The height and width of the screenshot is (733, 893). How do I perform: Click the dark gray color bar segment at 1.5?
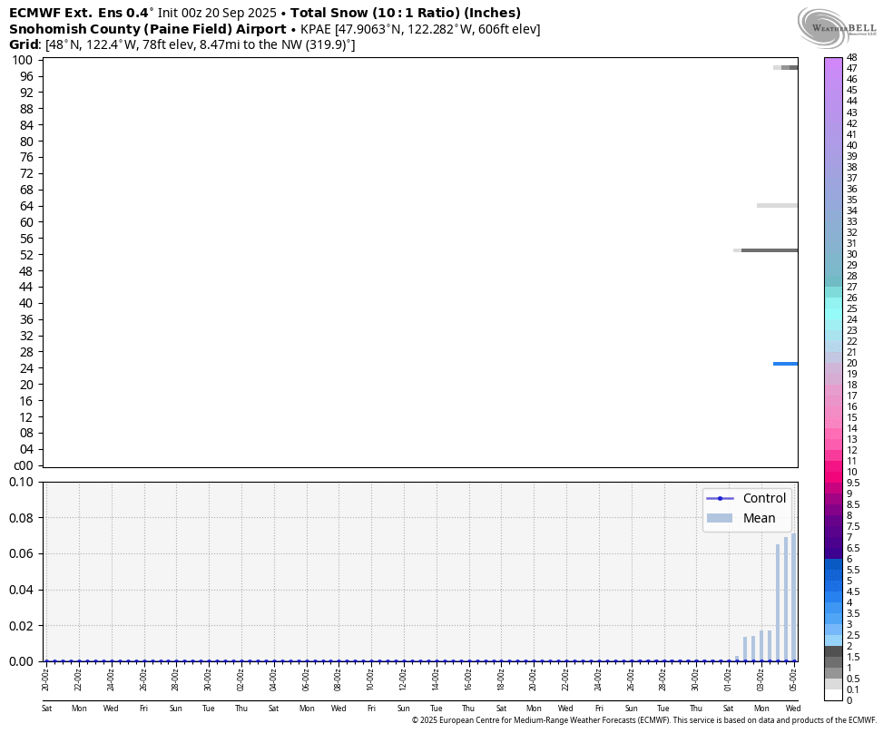coord(833,651)
